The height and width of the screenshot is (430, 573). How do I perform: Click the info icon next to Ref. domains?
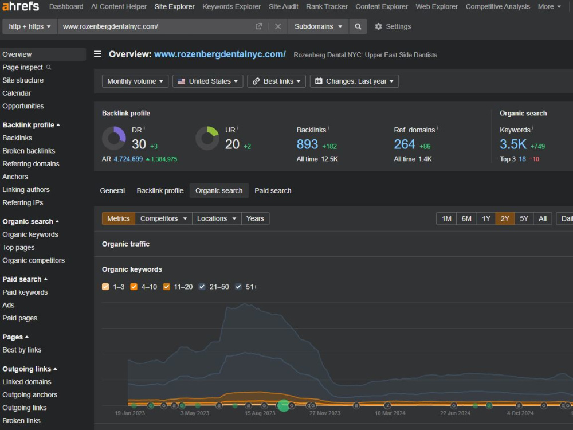click(438, 128)
